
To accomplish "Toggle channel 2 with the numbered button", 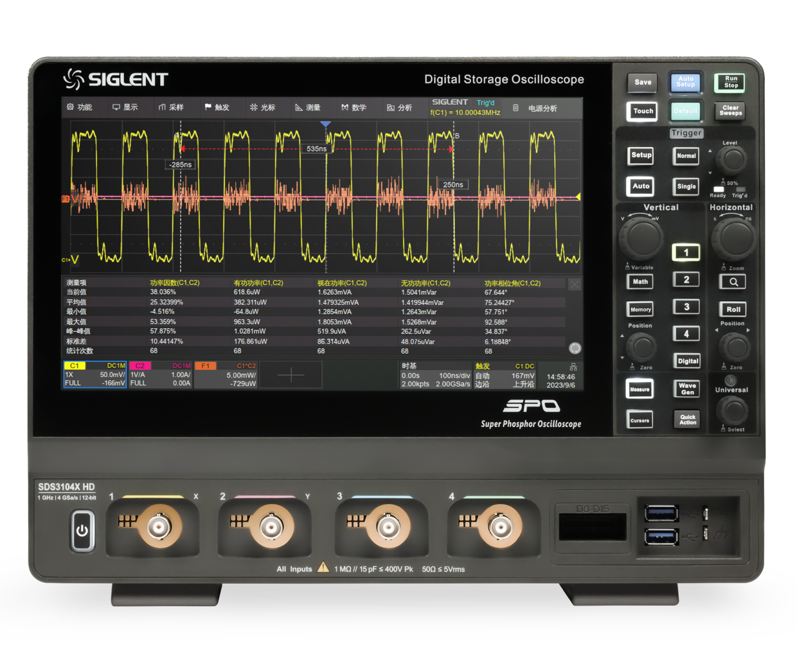I will click(686, 279).
